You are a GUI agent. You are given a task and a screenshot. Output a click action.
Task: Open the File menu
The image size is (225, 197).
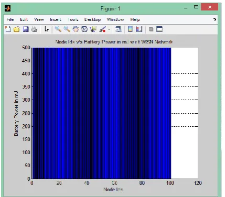click(10, 19)
